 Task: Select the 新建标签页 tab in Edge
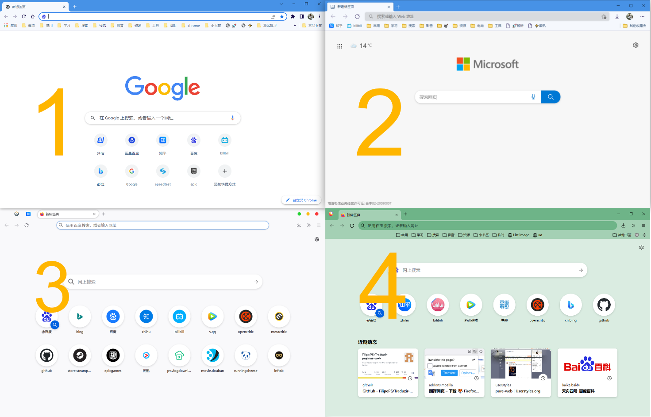coord(360,7)
